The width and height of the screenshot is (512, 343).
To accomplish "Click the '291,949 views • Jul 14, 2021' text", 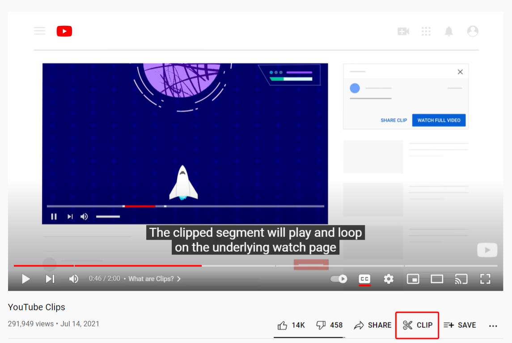I will [x=54, y=324].
